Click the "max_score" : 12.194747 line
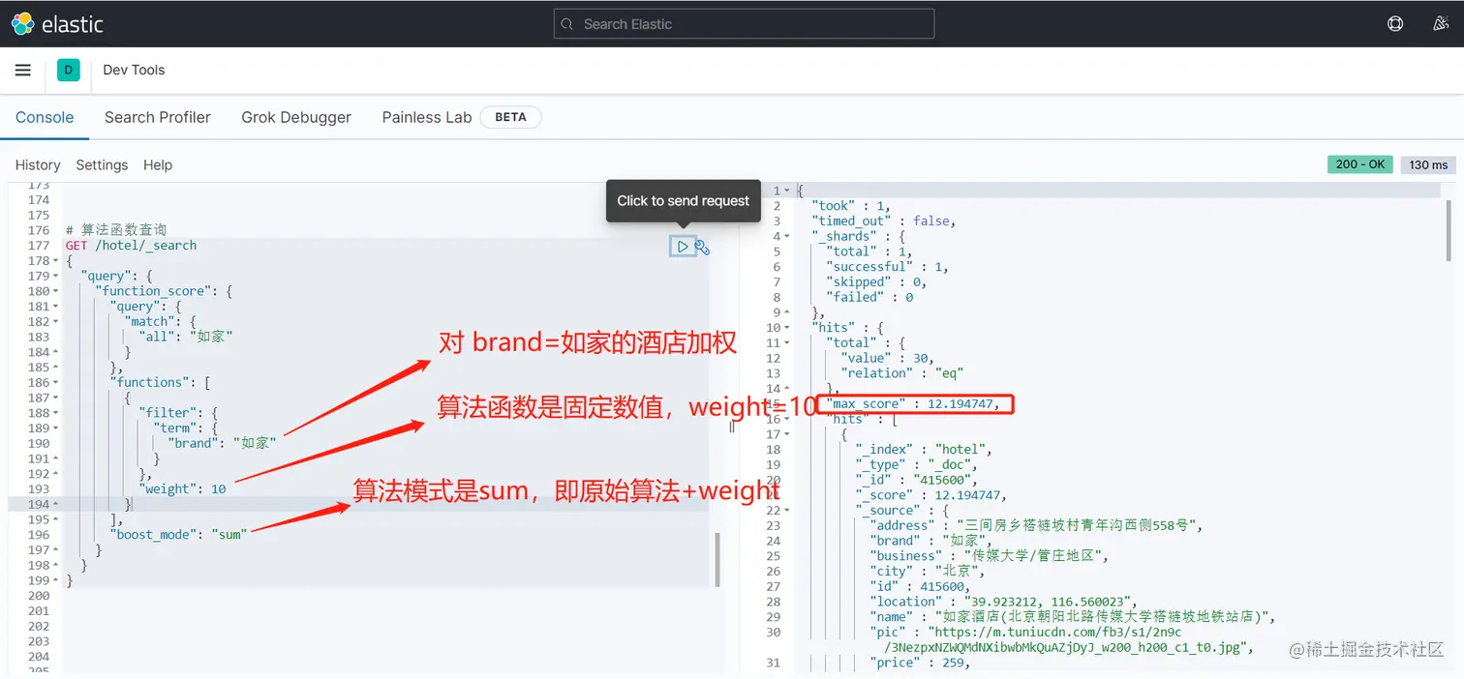 912,404
